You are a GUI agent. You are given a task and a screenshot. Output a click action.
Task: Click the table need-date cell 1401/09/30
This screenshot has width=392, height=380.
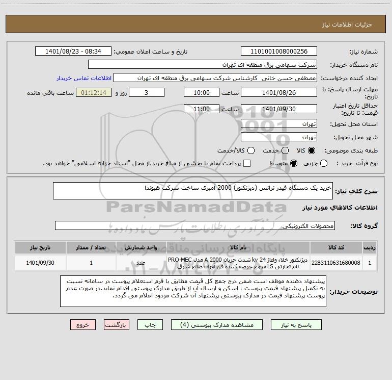click(x=40, y=263)
